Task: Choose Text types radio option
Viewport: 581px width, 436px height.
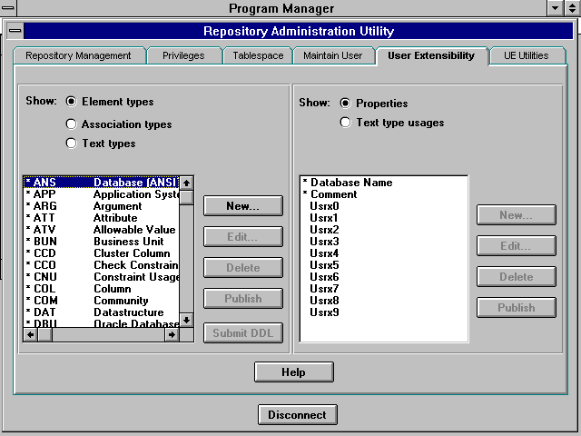Action: click(x=72, y=144)
